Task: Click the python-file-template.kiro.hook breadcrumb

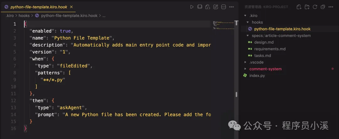Action: tap(69, 16)
